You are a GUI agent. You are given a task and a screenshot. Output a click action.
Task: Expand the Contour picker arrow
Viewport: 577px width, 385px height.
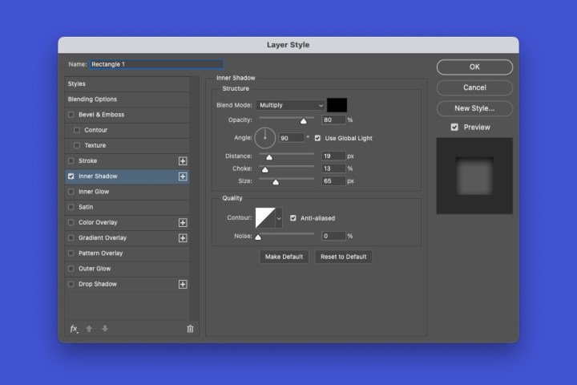[279, 217]
